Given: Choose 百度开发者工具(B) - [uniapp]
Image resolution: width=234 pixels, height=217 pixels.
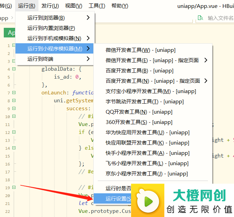Looking at the screenshot, I should 153,70.
